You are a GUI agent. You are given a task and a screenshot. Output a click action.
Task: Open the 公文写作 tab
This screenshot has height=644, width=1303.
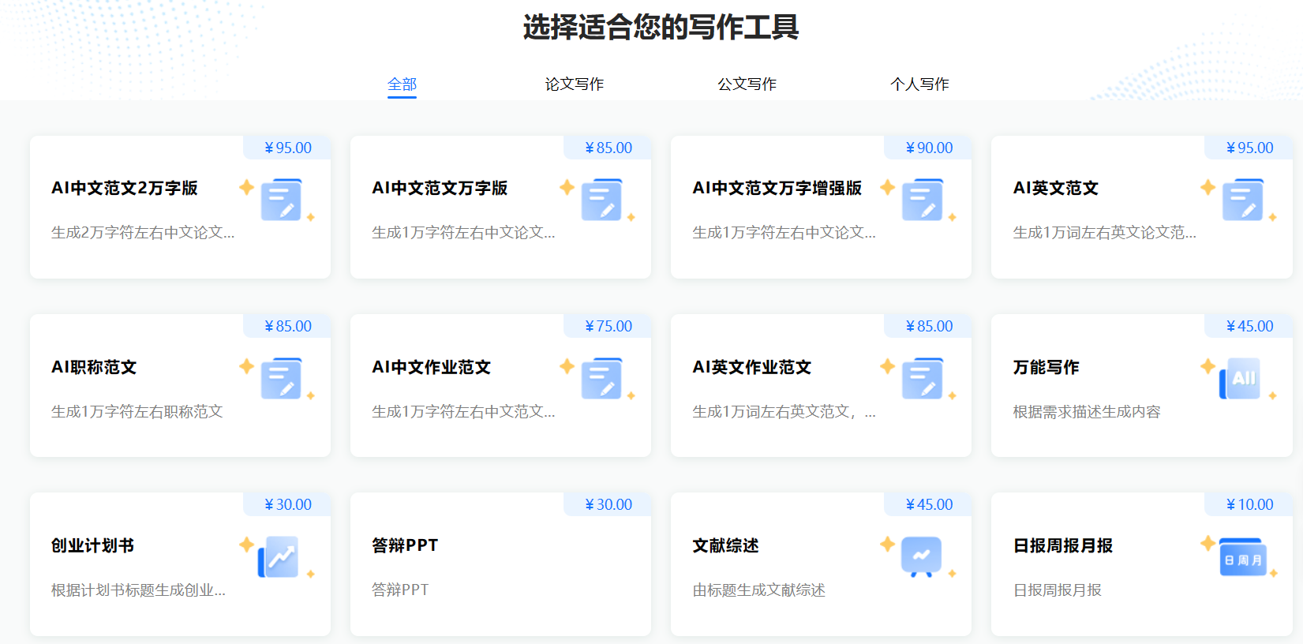(x=747, y=84)
